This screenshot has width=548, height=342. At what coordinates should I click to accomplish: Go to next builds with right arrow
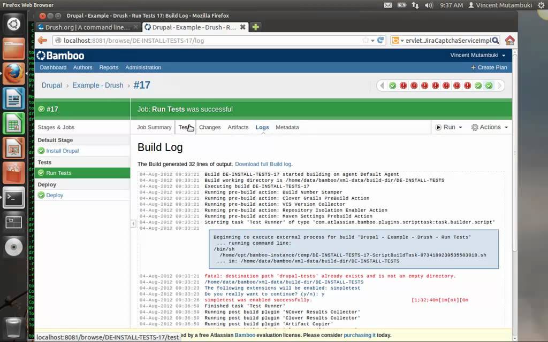(499, 85)
